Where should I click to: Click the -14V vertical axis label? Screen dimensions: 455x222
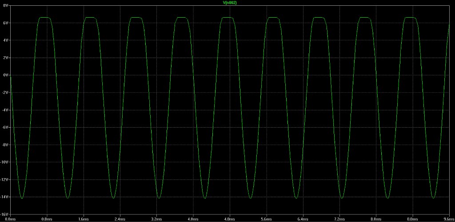(x=4, y=197)
